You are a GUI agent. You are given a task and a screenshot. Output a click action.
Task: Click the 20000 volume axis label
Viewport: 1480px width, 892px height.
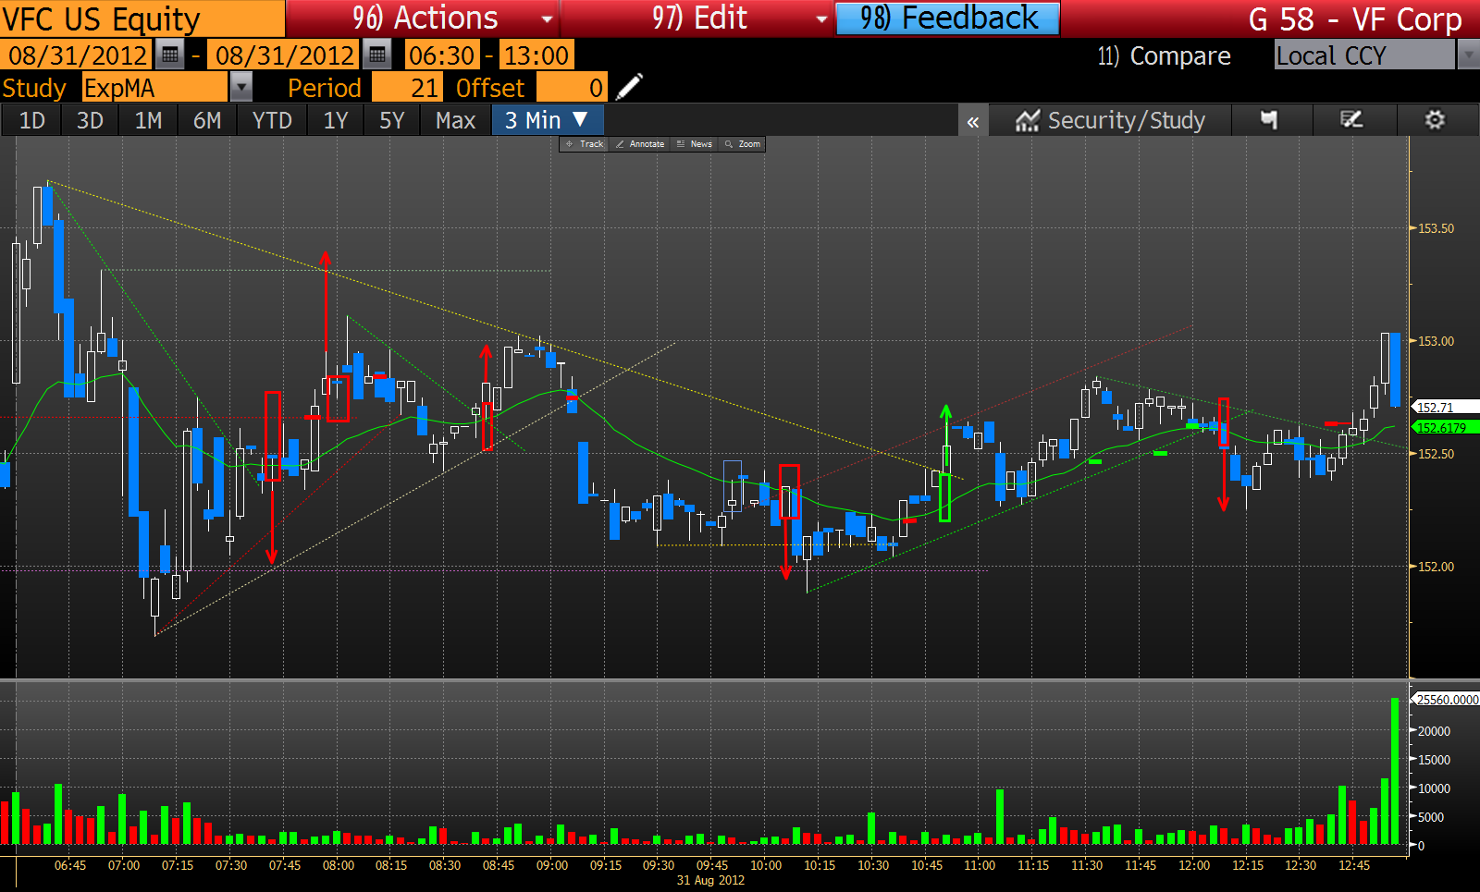(1434, 731)
